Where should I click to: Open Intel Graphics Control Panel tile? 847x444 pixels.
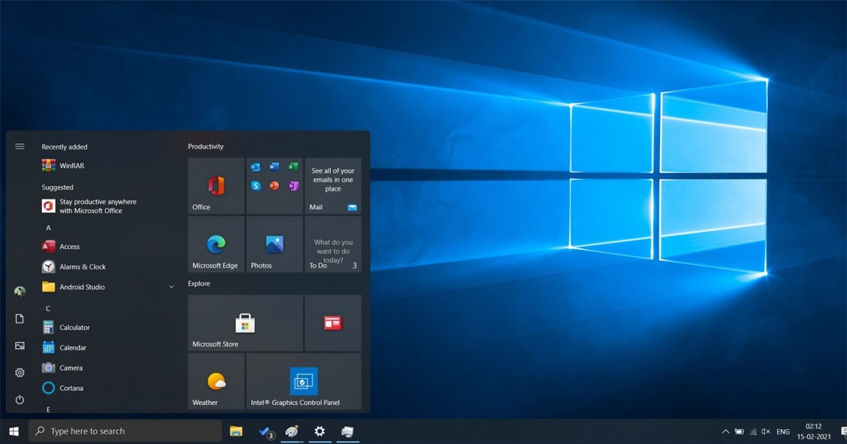click(x=304, y=381)
